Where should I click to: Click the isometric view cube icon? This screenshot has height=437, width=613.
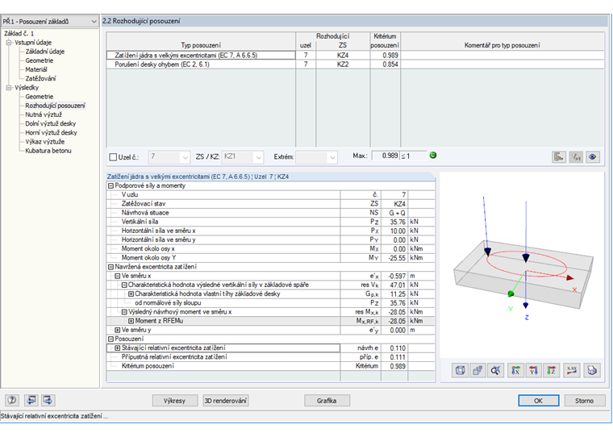pos(460,370)
